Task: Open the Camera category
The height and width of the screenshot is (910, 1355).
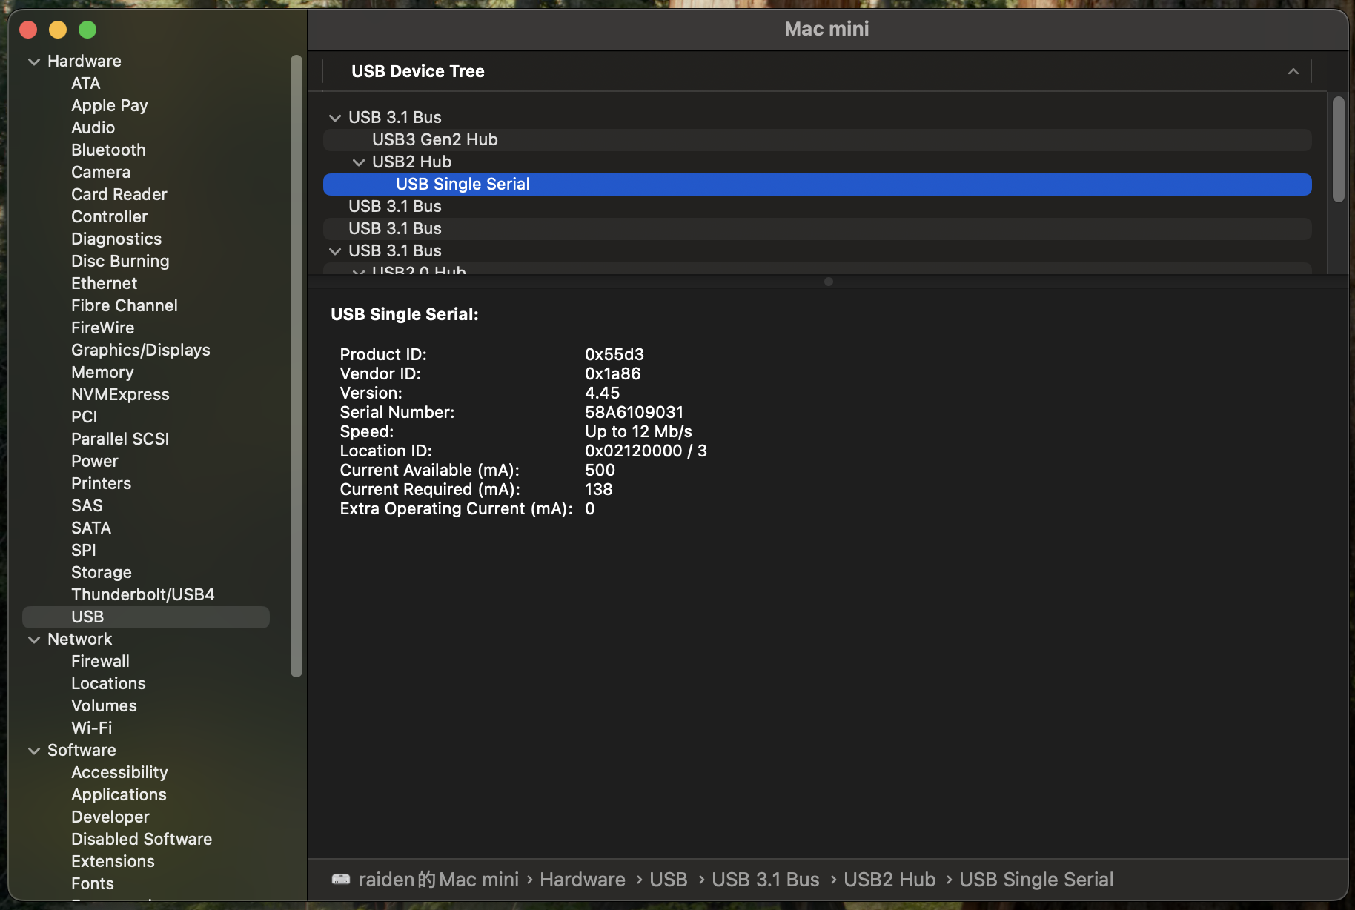Action: [101, 173]
